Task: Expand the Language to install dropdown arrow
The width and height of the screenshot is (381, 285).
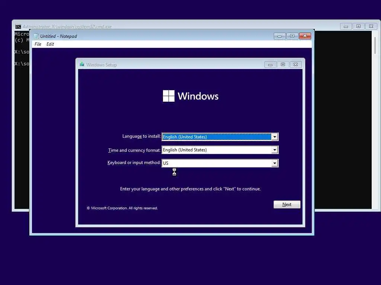Action: [x=274, y=137]
